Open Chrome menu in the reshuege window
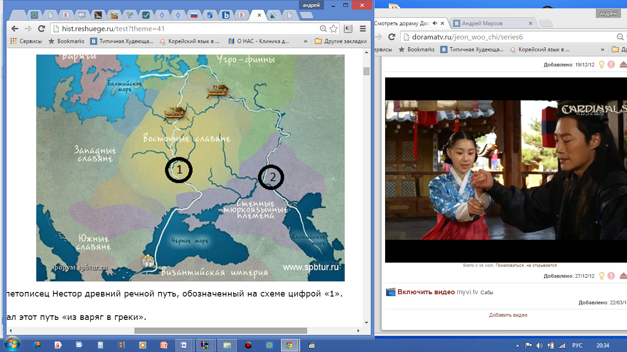Viewport: 627px width, 352px height. [x=363, y=28]
